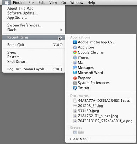Click the App Store icon in Recent Items
The image size is (137, 144).
[75, 47]
